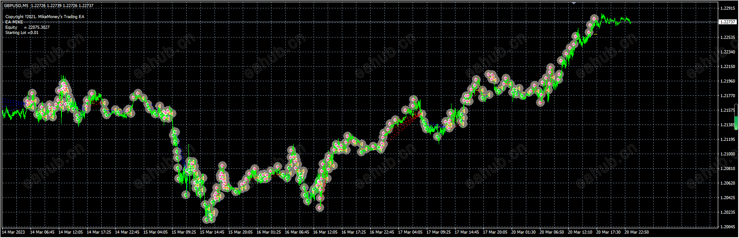This screenshot has width=739, height=238.
Task: Click the 'Starting Lot =0.01' line
Action: (x=22, y=33)
